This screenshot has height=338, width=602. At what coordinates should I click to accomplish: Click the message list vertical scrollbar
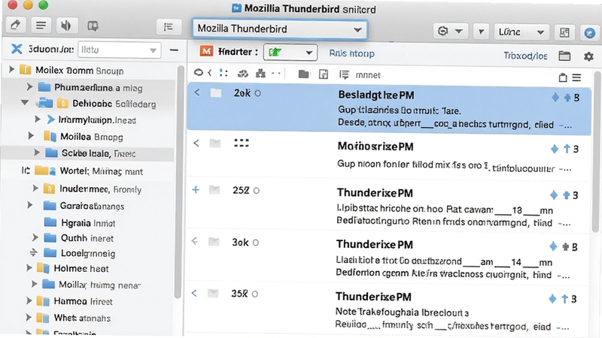coord(596,152)
